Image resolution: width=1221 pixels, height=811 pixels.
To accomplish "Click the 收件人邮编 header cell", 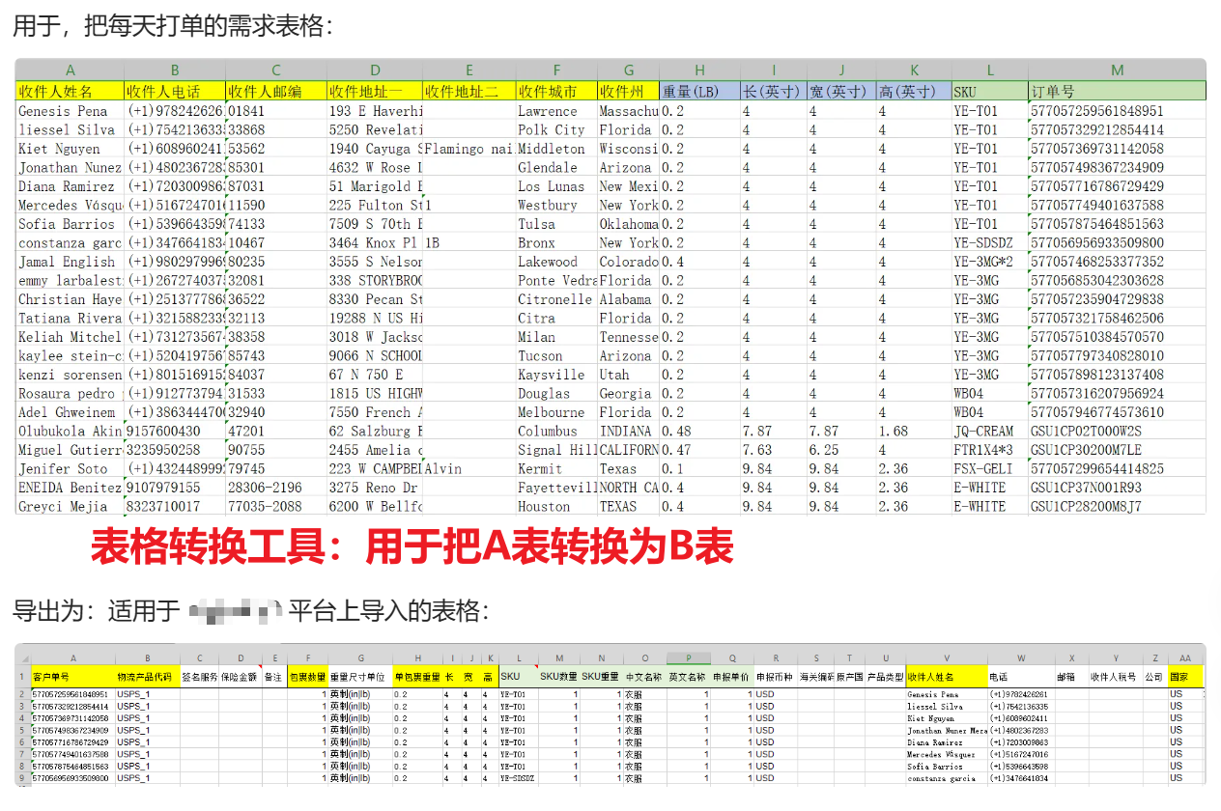I will (x=276, y=92).
